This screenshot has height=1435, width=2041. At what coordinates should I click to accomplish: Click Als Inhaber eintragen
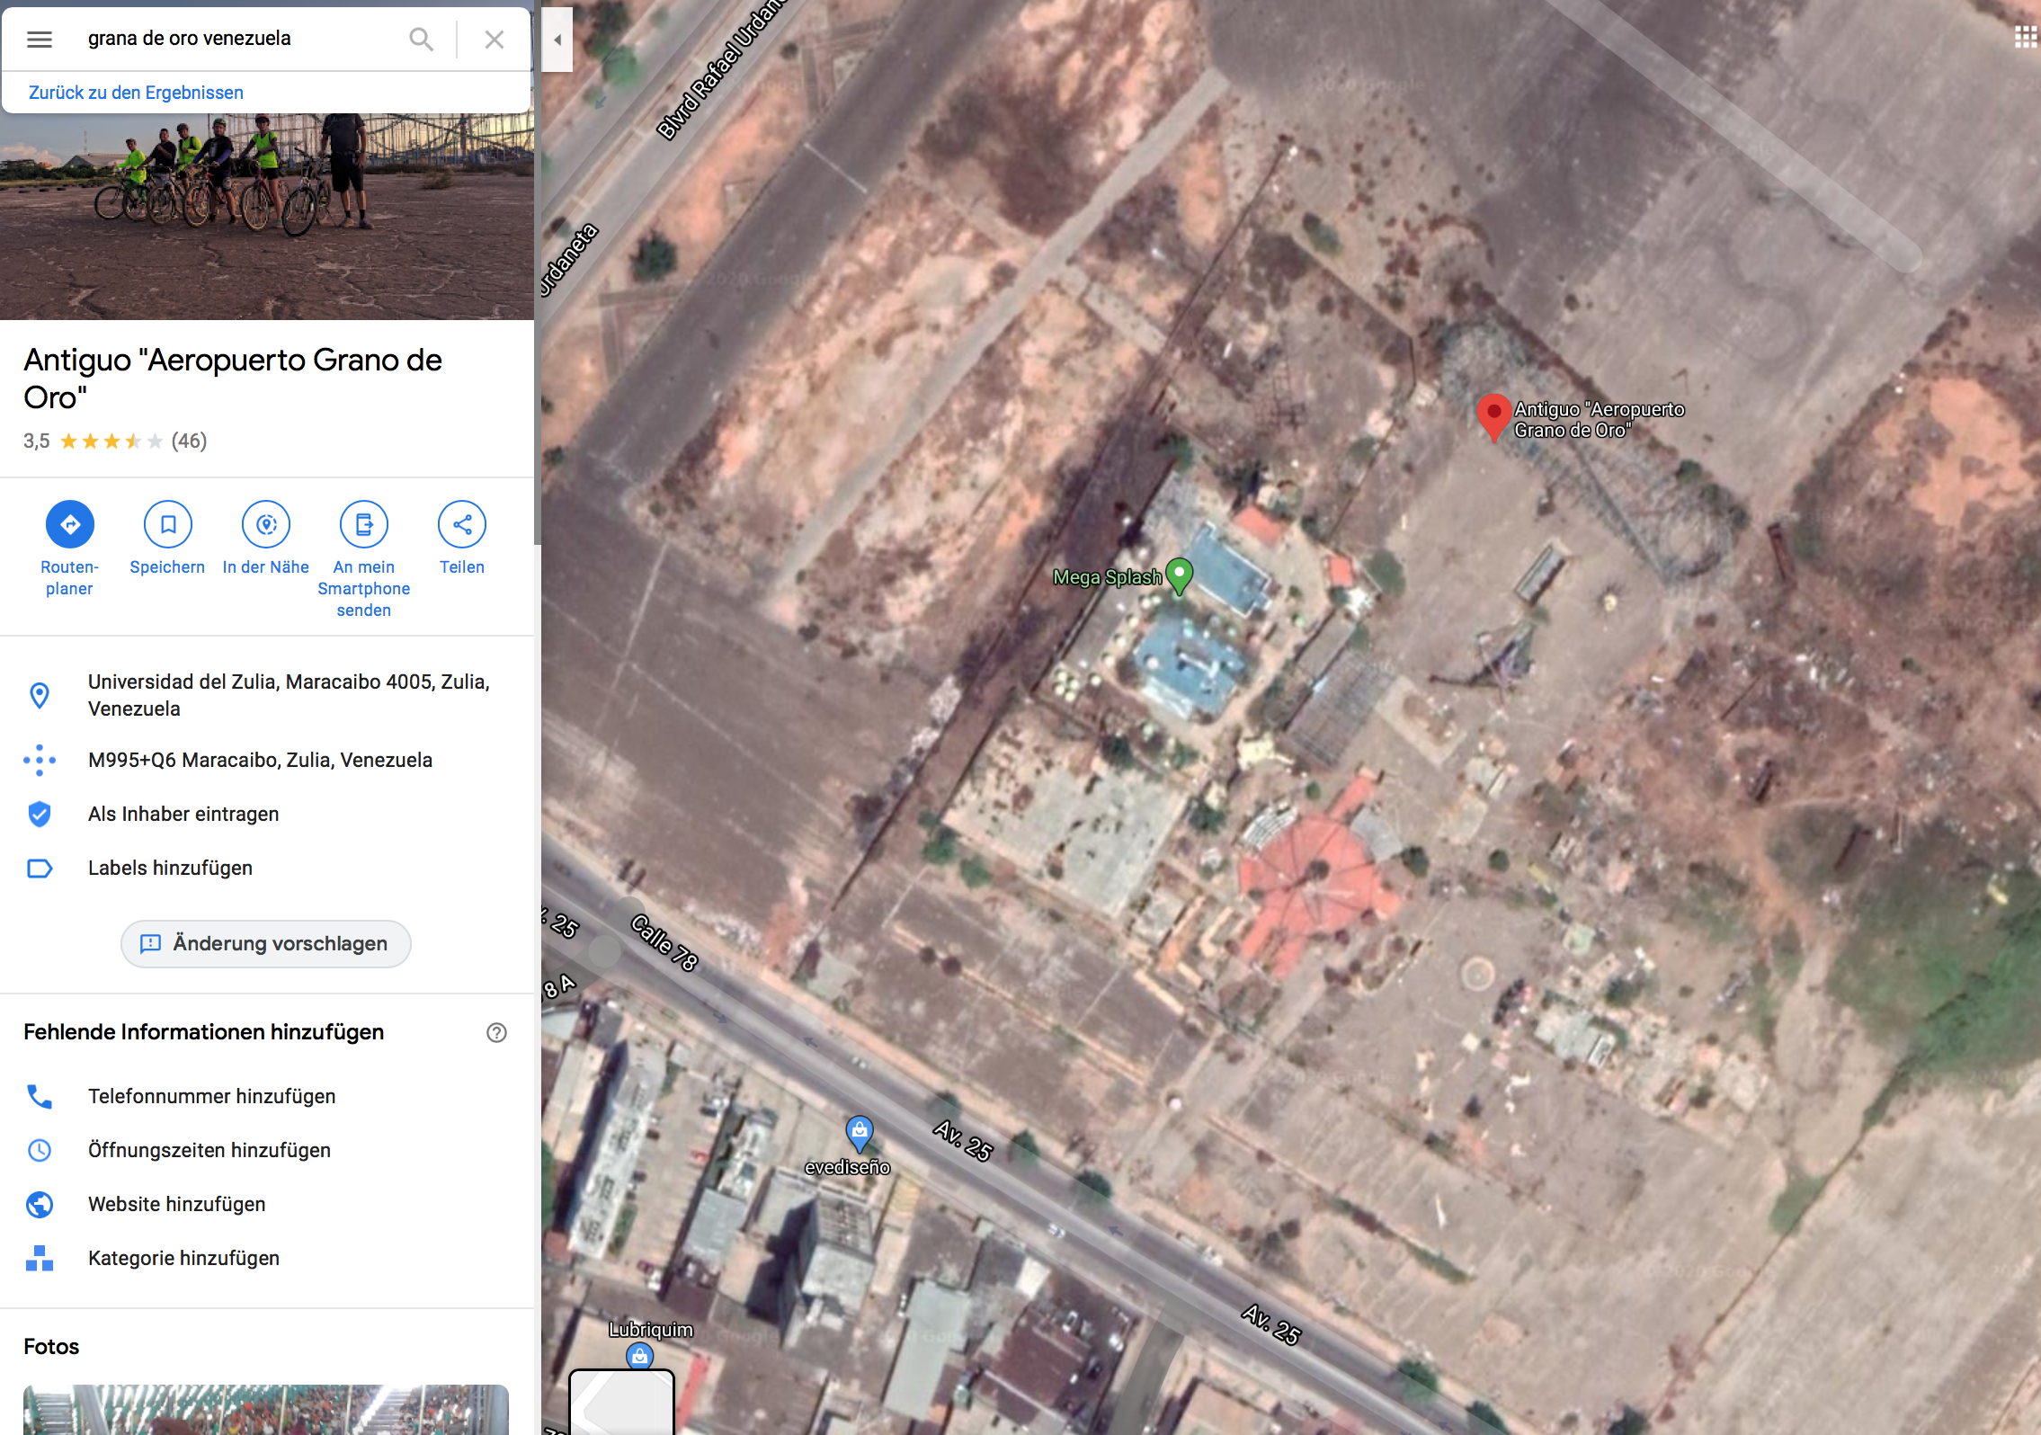183,814
